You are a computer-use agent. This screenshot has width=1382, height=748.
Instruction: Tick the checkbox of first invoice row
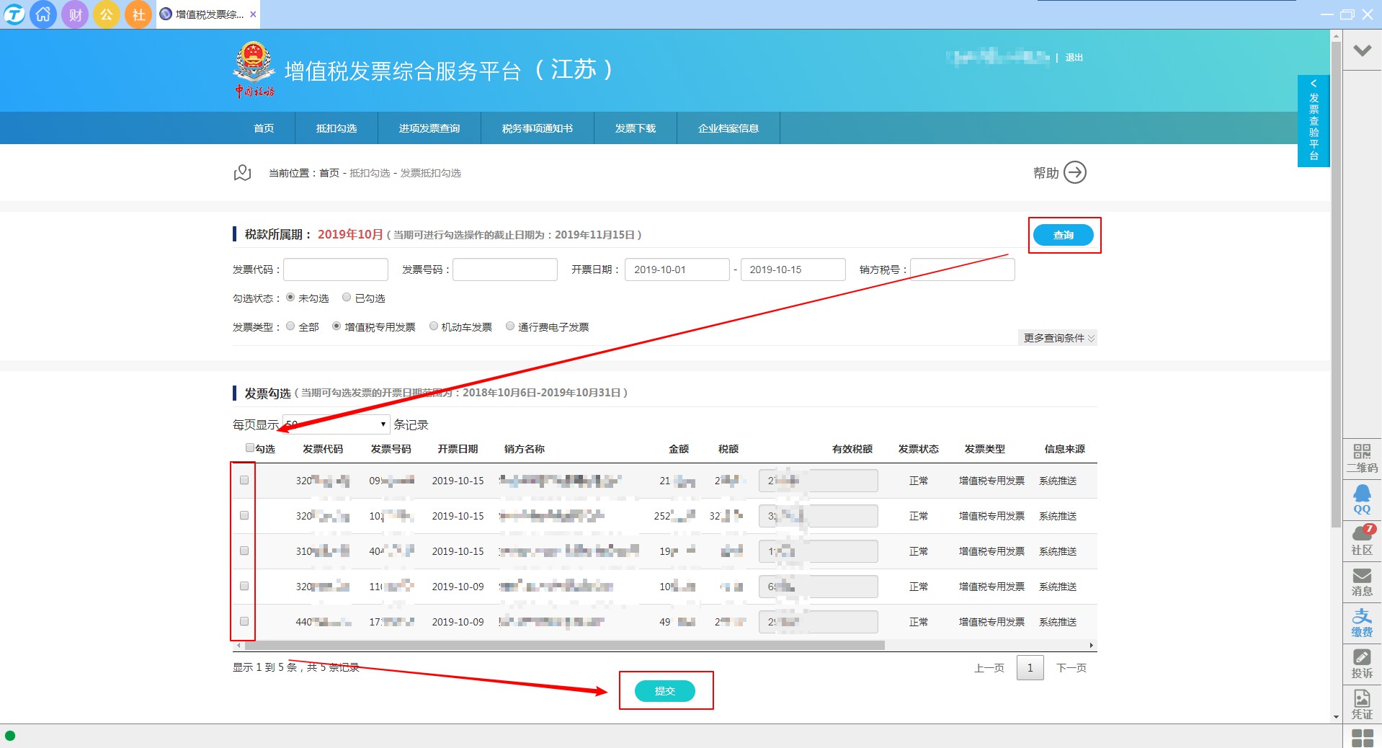[244, 481]
